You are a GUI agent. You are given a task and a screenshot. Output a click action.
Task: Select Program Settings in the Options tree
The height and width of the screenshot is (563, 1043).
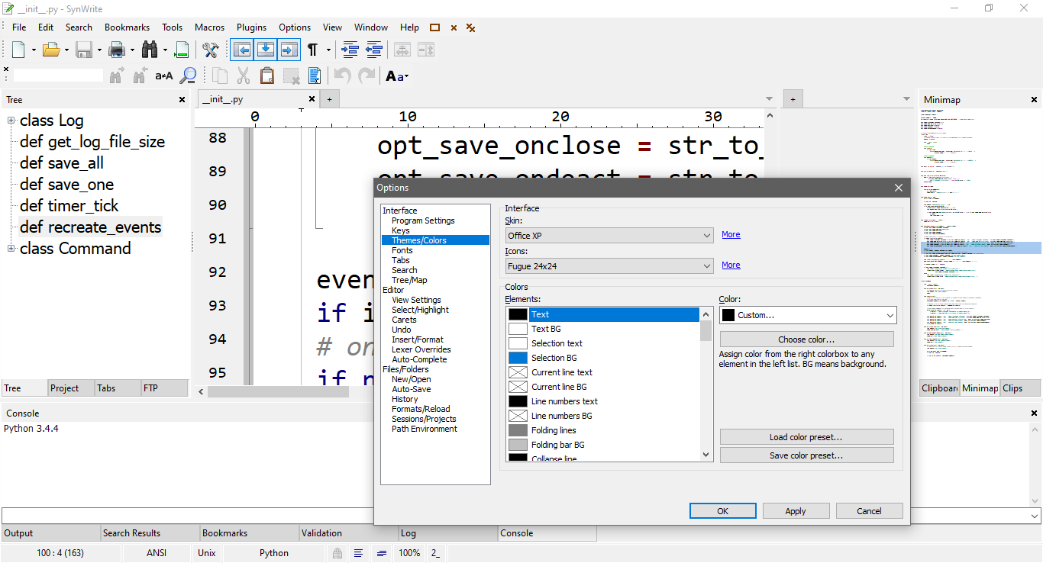tap(423, 220)
